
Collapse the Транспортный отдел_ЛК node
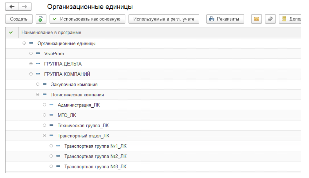coord(44,136)
